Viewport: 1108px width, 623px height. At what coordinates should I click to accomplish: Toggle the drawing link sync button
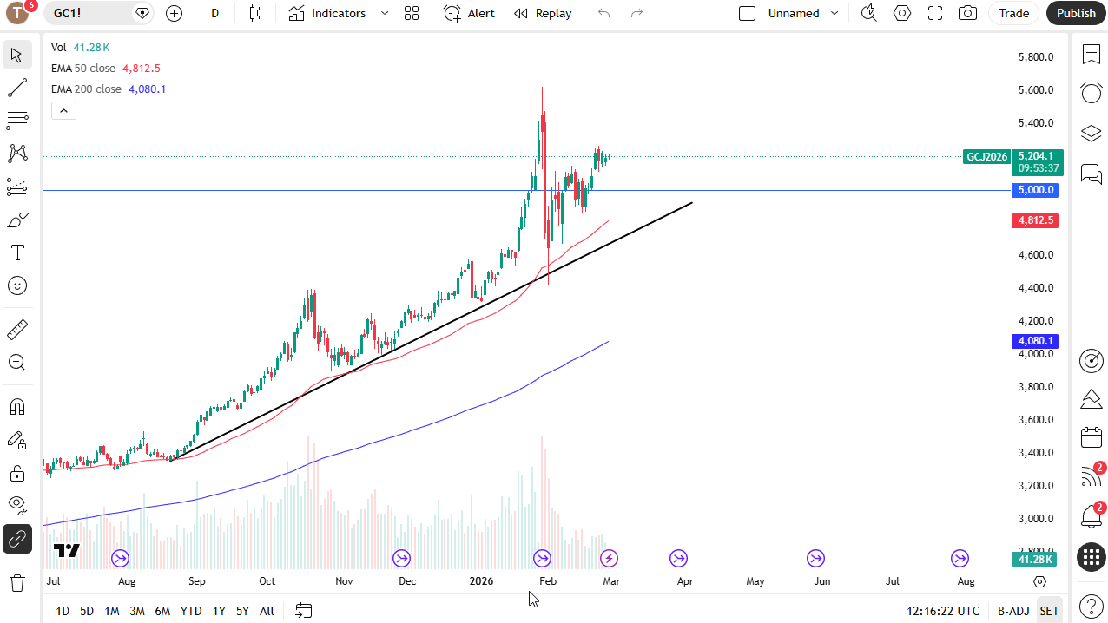pos(17,539)
